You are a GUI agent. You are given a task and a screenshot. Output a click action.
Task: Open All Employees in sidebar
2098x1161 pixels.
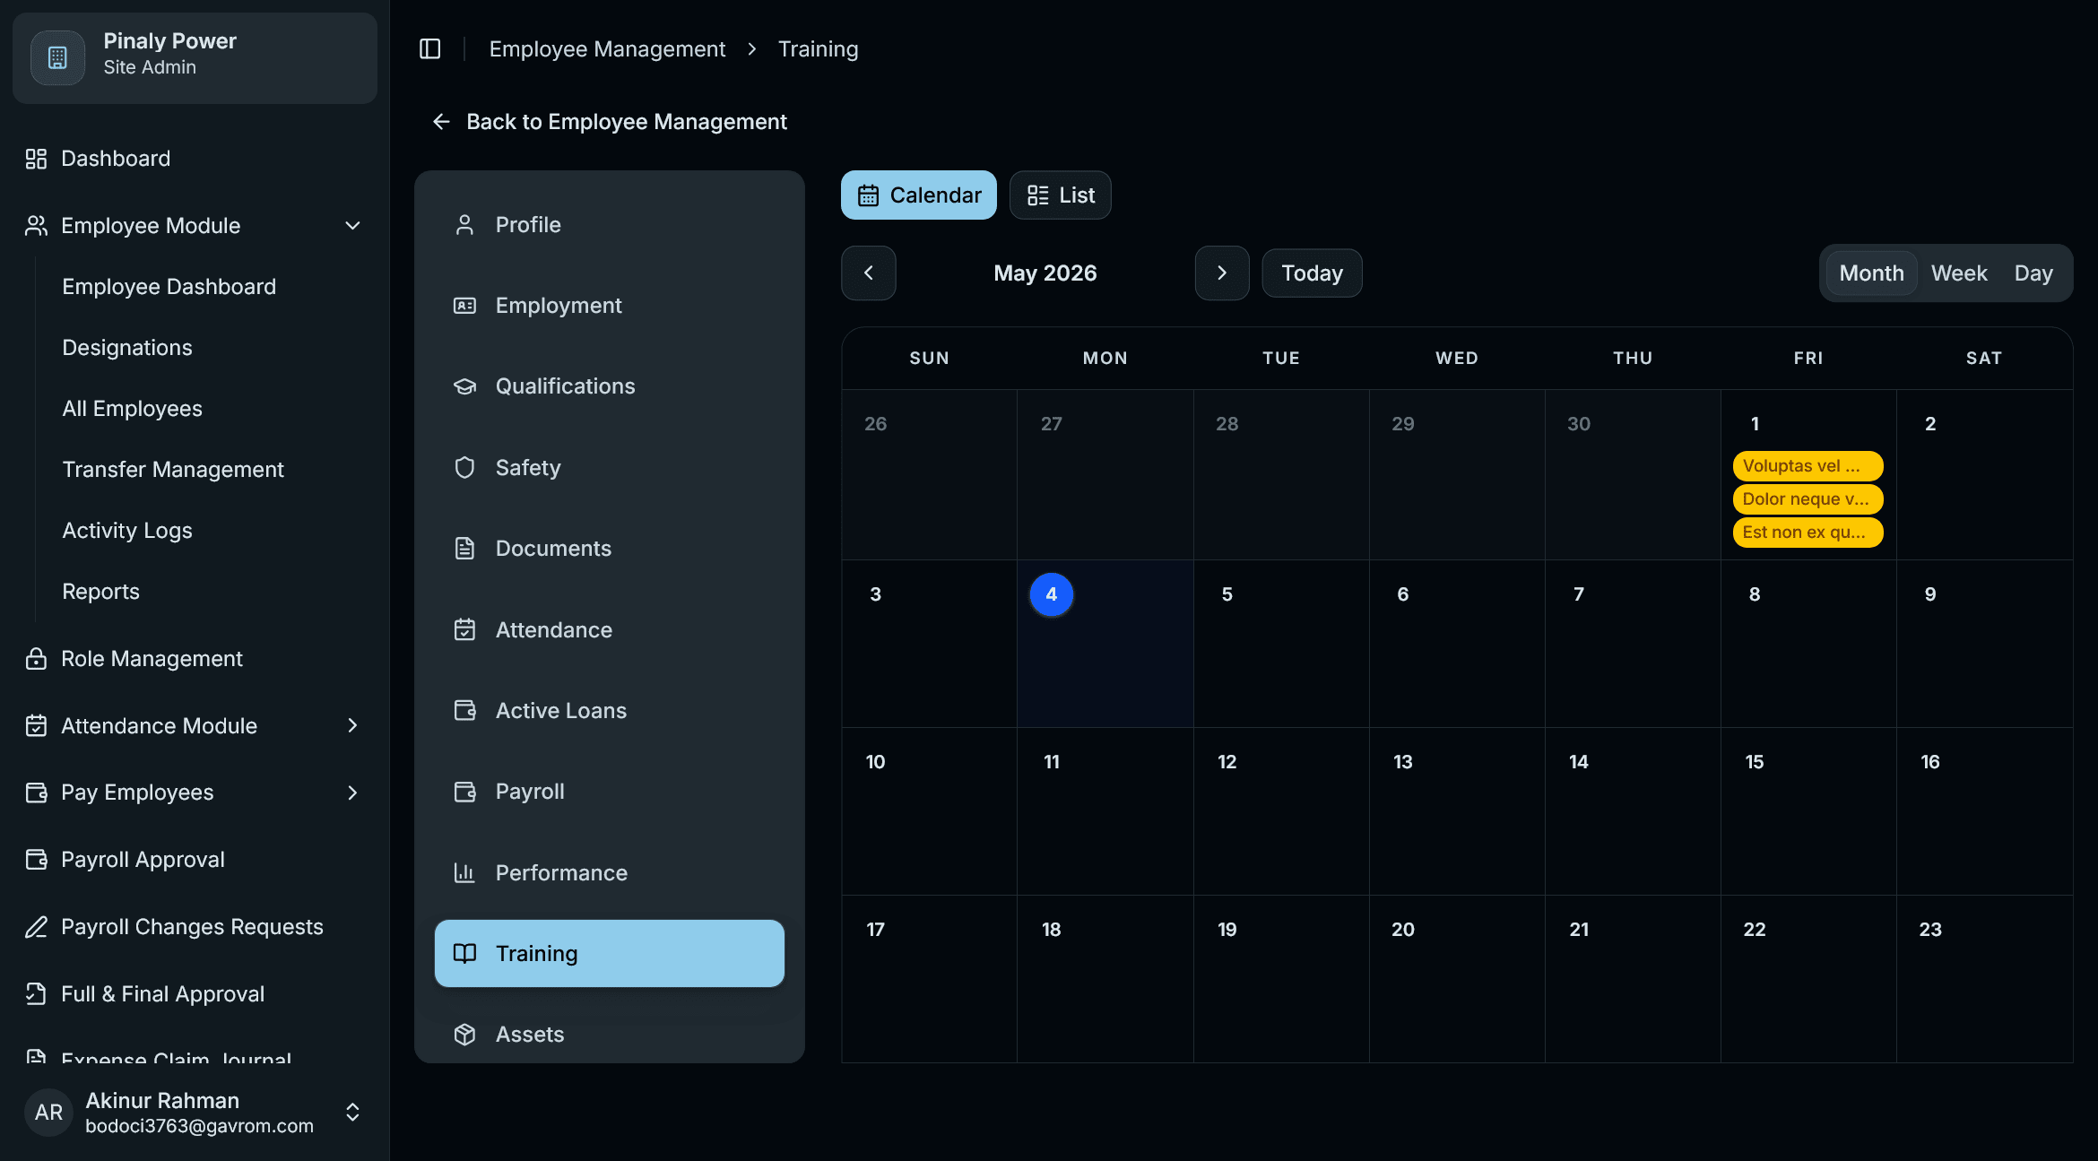tap(132, 409)
